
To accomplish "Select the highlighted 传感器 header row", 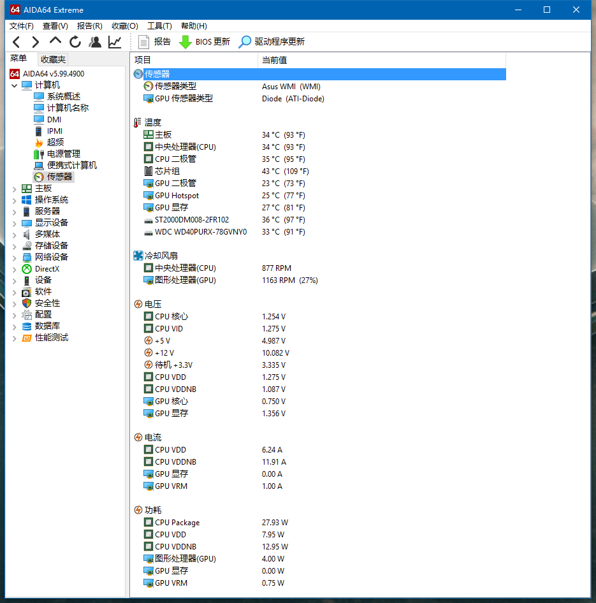I will 319,74.
